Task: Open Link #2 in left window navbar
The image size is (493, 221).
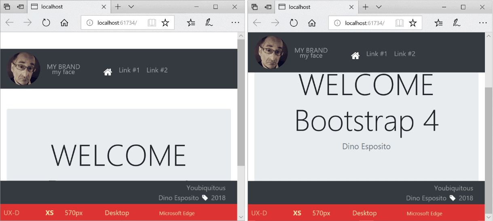Action: 157,70
